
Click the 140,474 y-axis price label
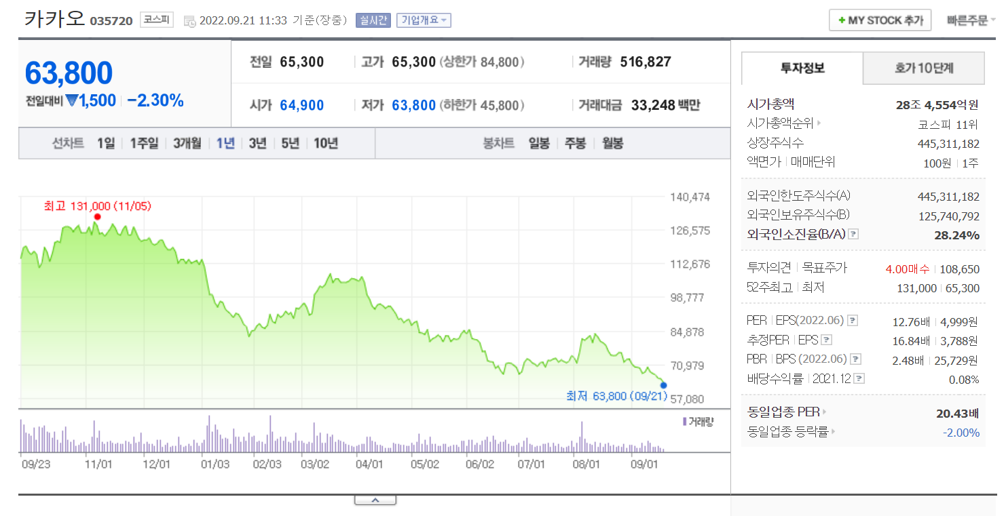coord(690,197)
